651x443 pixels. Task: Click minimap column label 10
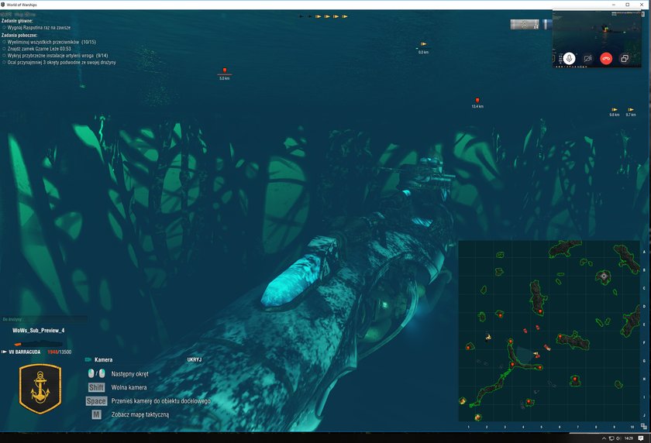pyautogui.click(x=632, y=427)
